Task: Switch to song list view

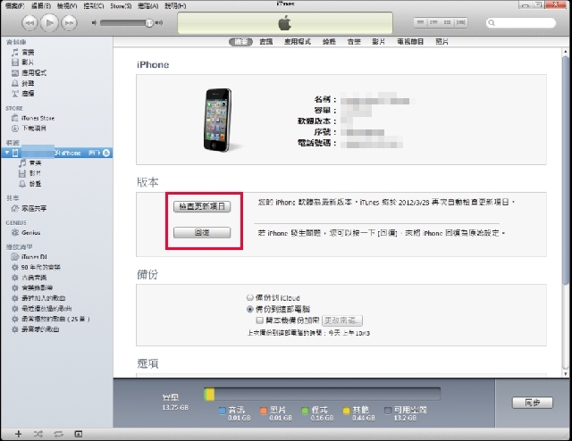Action: 421,22
